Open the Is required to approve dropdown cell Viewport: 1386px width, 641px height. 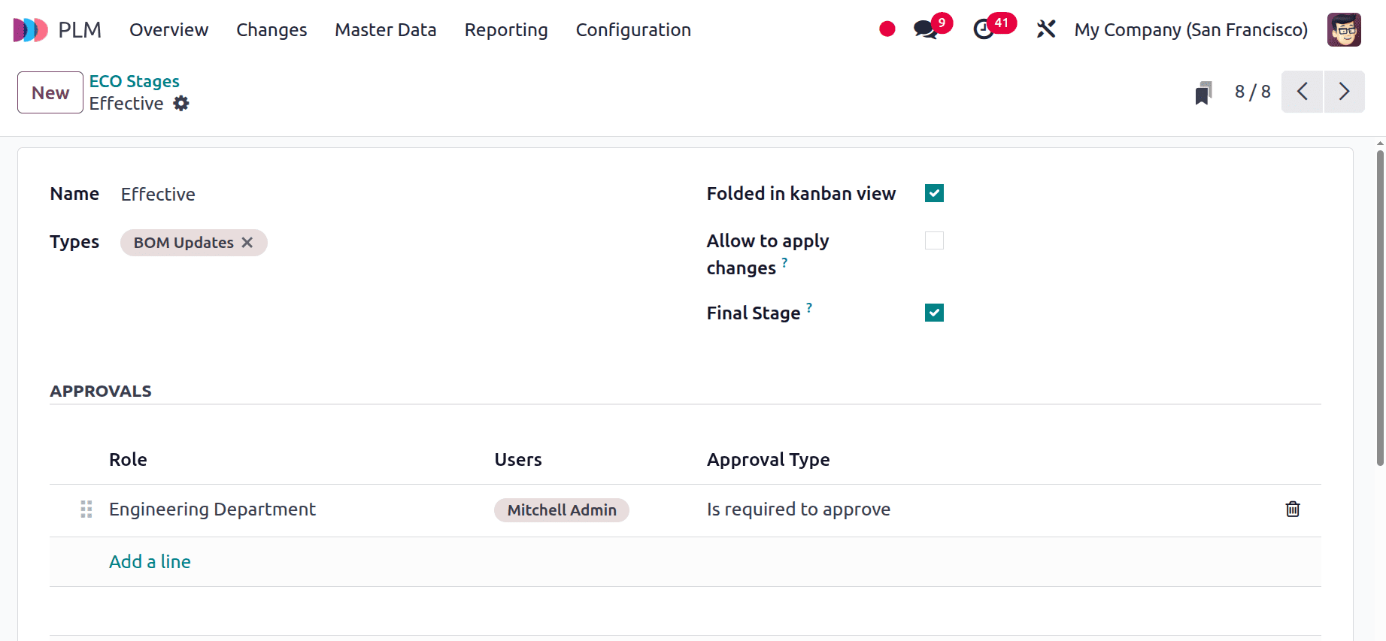799,509
